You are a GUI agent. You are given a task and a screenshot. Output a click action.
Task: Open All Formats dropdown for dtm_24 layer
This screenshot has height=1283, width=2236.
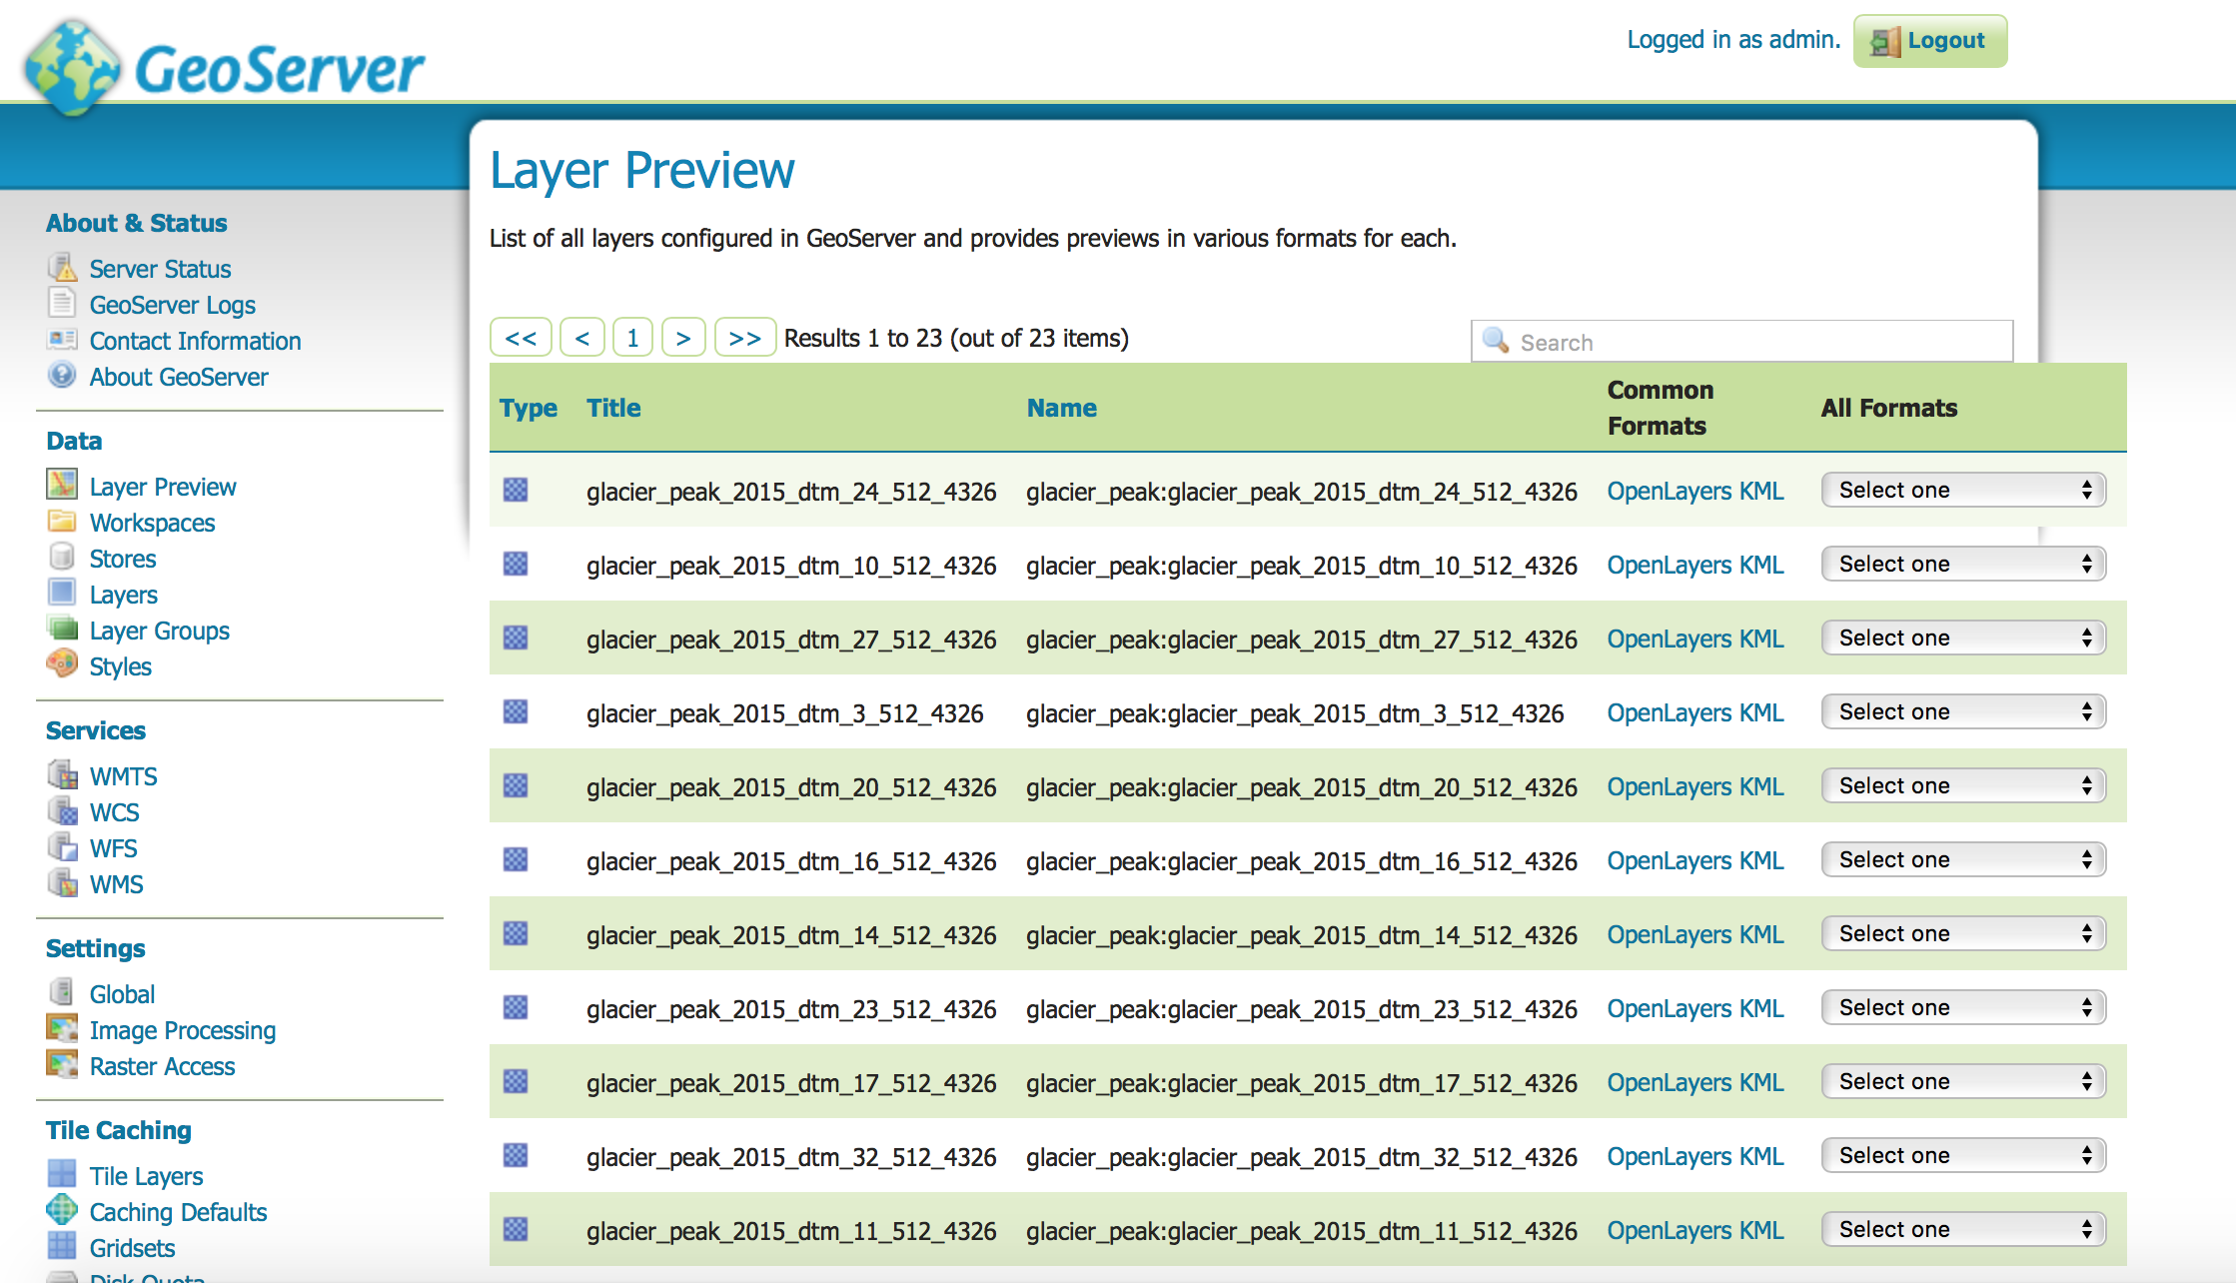pyautogui.click(x=1963, y=490)
